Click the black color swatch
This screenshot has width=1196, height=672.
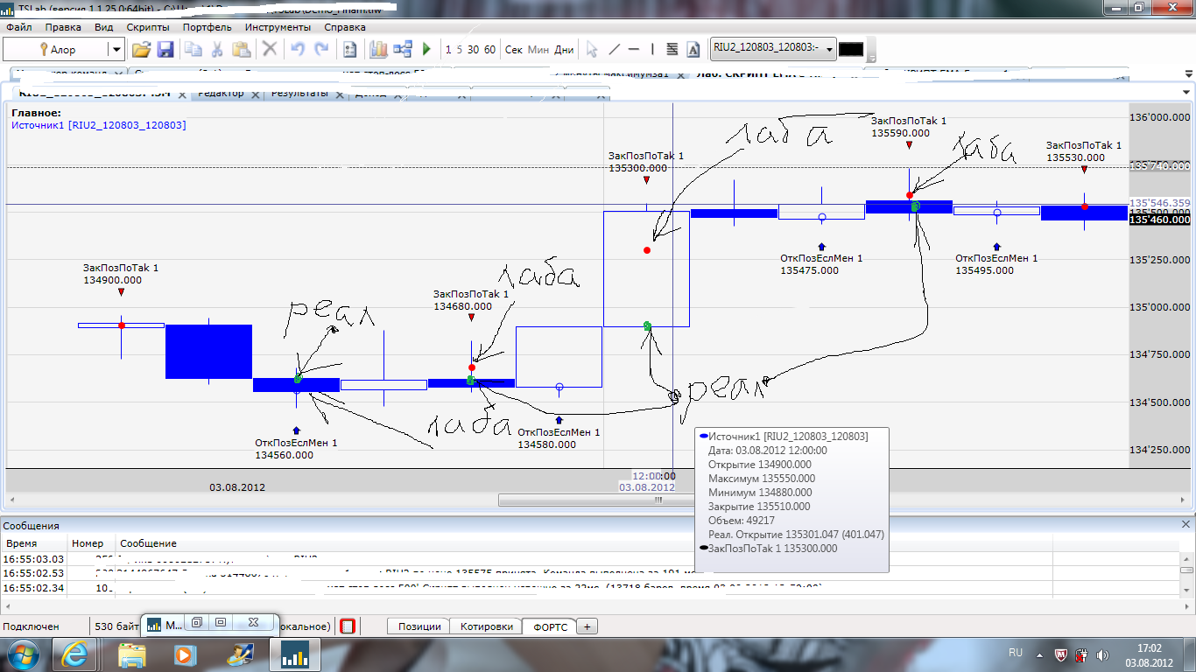point(851,49)
